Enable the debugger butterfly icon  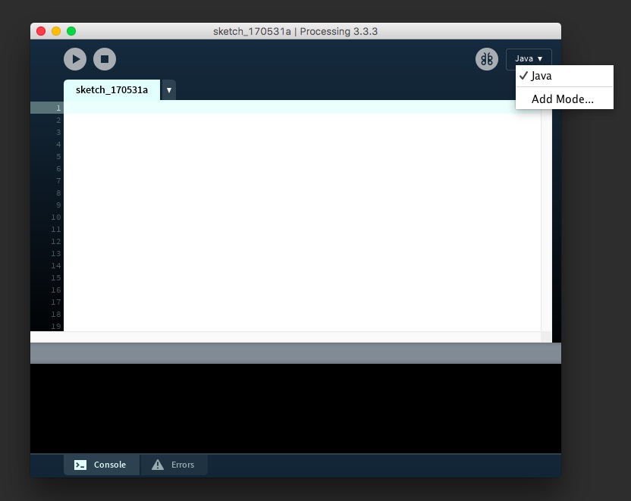point(487,59)
